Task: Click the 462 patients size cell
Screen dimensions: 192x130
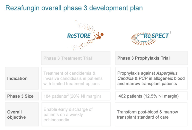Action: tap(151, 96)
